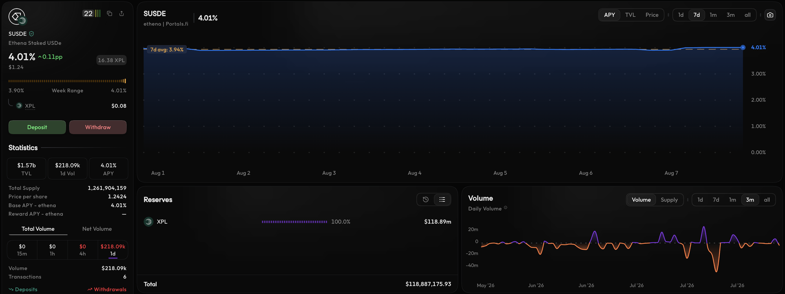This screenshot has width=785, height=294.
Task: Select the 15m volume interval
Action: point(22,250)
